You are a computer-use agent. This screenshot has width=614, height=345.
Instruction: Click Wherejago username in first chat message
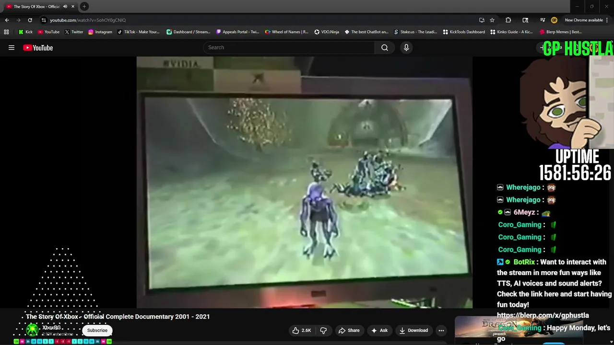click(523, 187)
